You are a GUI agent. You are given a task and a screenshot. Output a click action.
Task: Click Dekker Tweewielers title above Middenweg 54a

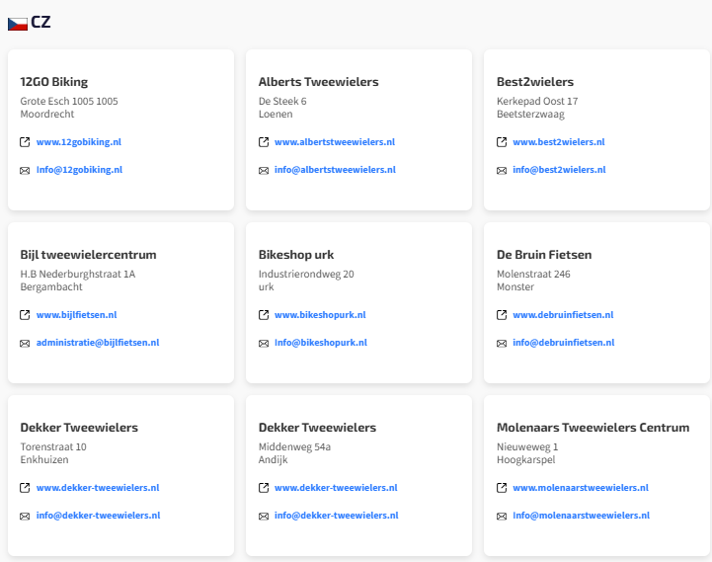tap(317, 428)
